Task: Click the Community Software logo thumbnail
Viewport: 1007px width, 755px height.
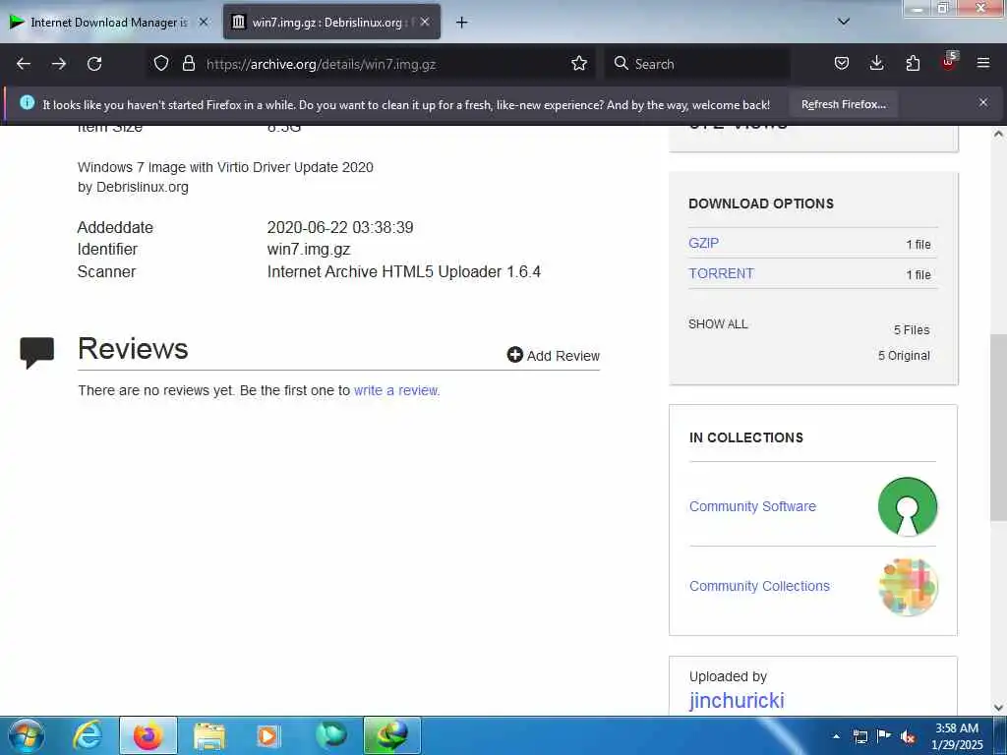Action: 908,506
